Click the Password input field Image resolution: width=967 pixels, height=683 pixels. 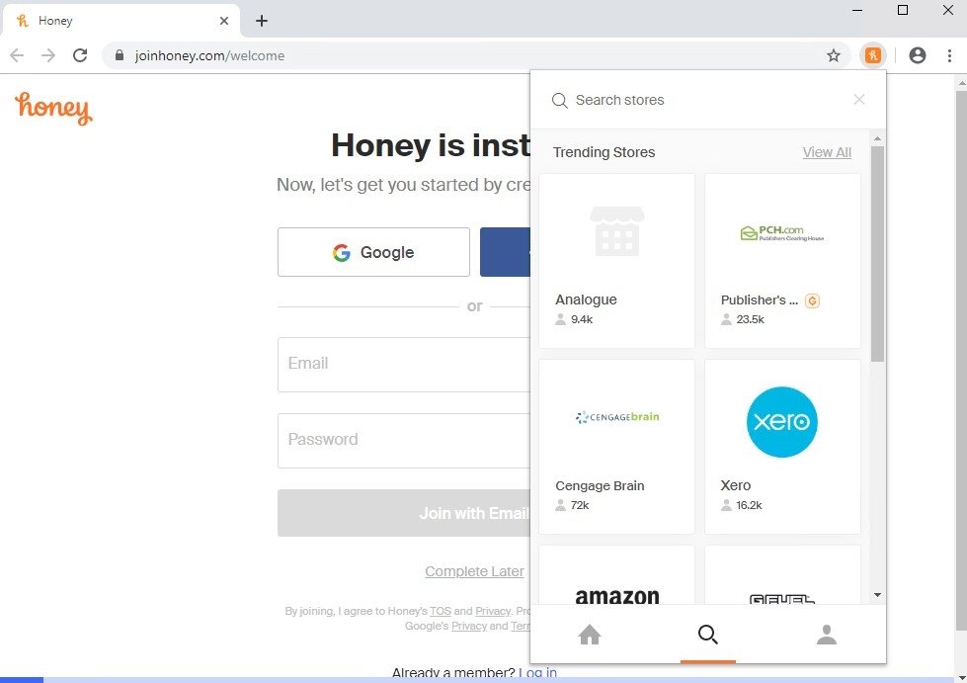404,440
